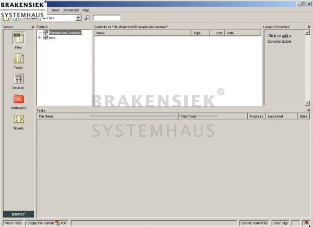Open the Hotfolders view icon
The image size is (313, 227).
tap(19, 99)
